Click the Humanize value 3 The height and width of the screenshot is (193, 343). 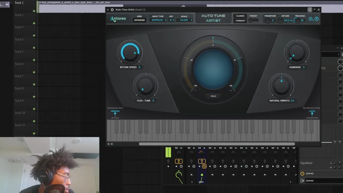coord(304,67)
